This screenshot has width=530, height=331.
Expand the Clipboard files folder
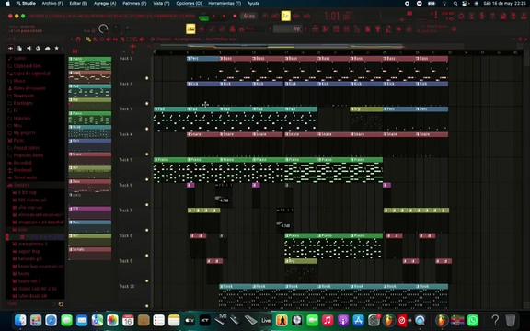tap(27, 66)
